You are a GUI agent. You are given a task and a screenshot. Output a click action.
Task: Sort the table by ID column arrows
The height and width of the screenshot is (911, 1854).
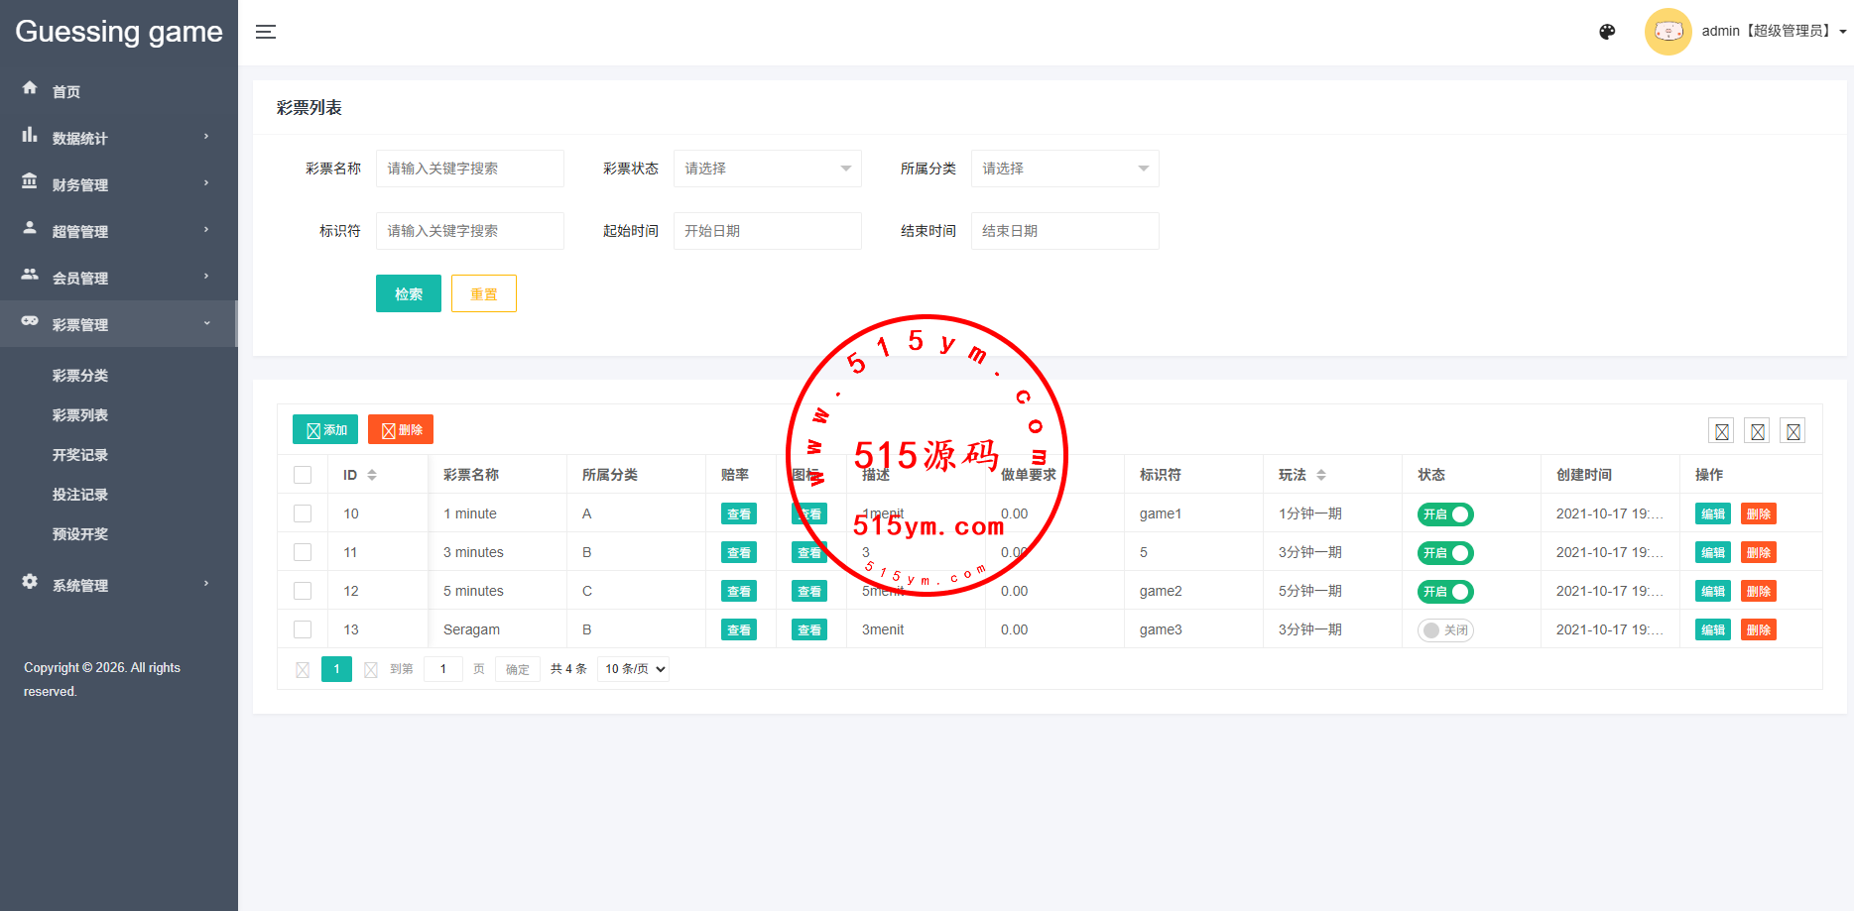(372, 475)
